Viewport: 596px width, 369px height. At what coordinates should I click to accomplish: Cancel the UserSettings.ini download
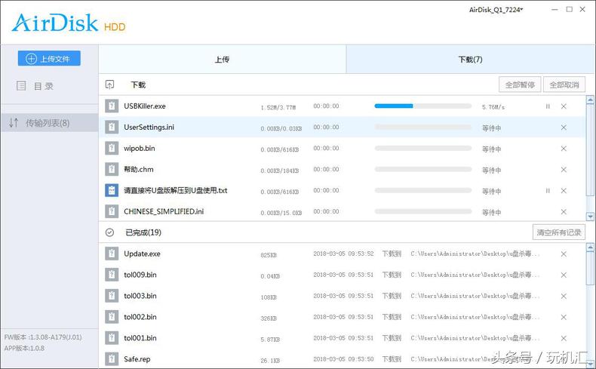564,128
